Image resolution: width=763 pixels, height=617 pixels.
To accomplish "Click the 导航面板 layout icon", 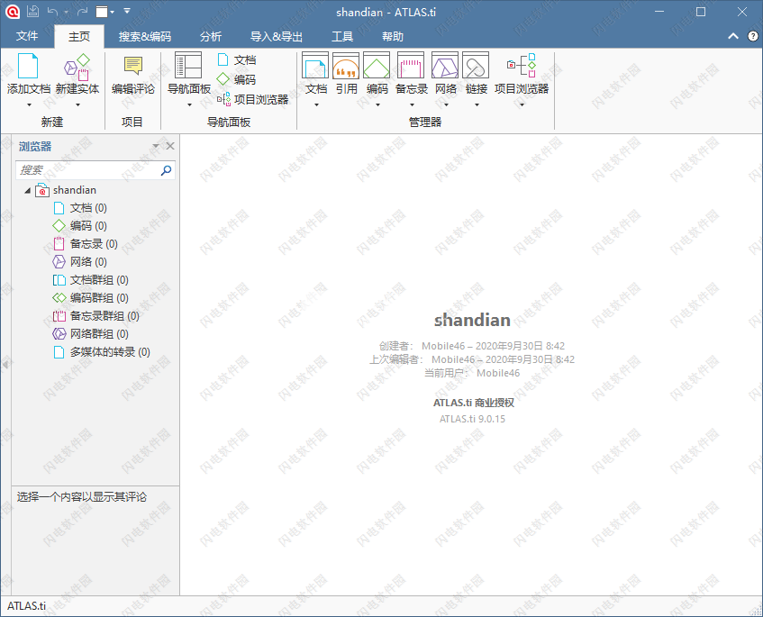I will coord(188,65).
